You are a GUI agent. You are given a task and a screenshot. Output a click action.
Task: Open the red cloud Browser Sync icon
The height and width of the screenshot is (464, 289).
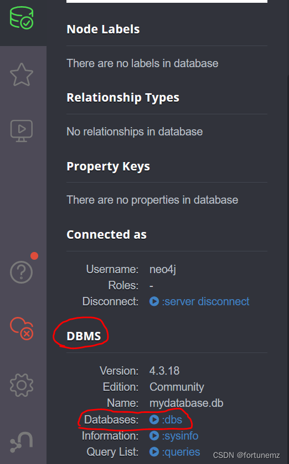22,329
